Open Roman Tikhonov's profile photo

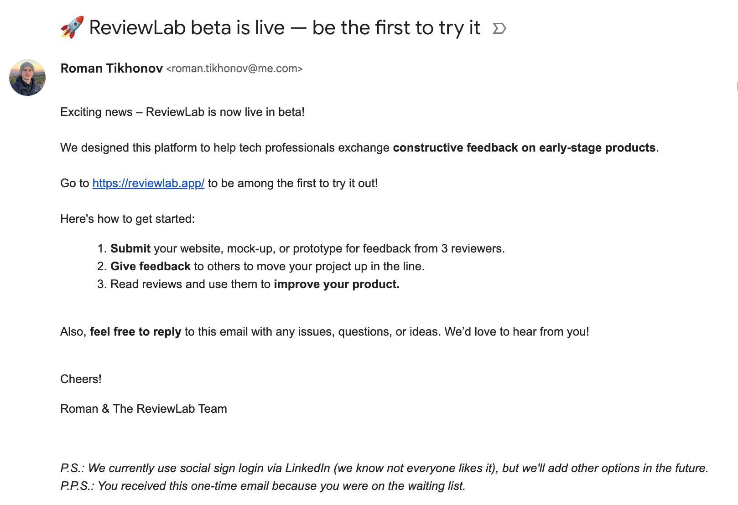click(27, 78)
